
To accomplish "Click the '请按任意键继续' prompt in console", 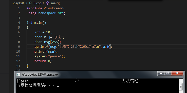I will coord(30,85).
